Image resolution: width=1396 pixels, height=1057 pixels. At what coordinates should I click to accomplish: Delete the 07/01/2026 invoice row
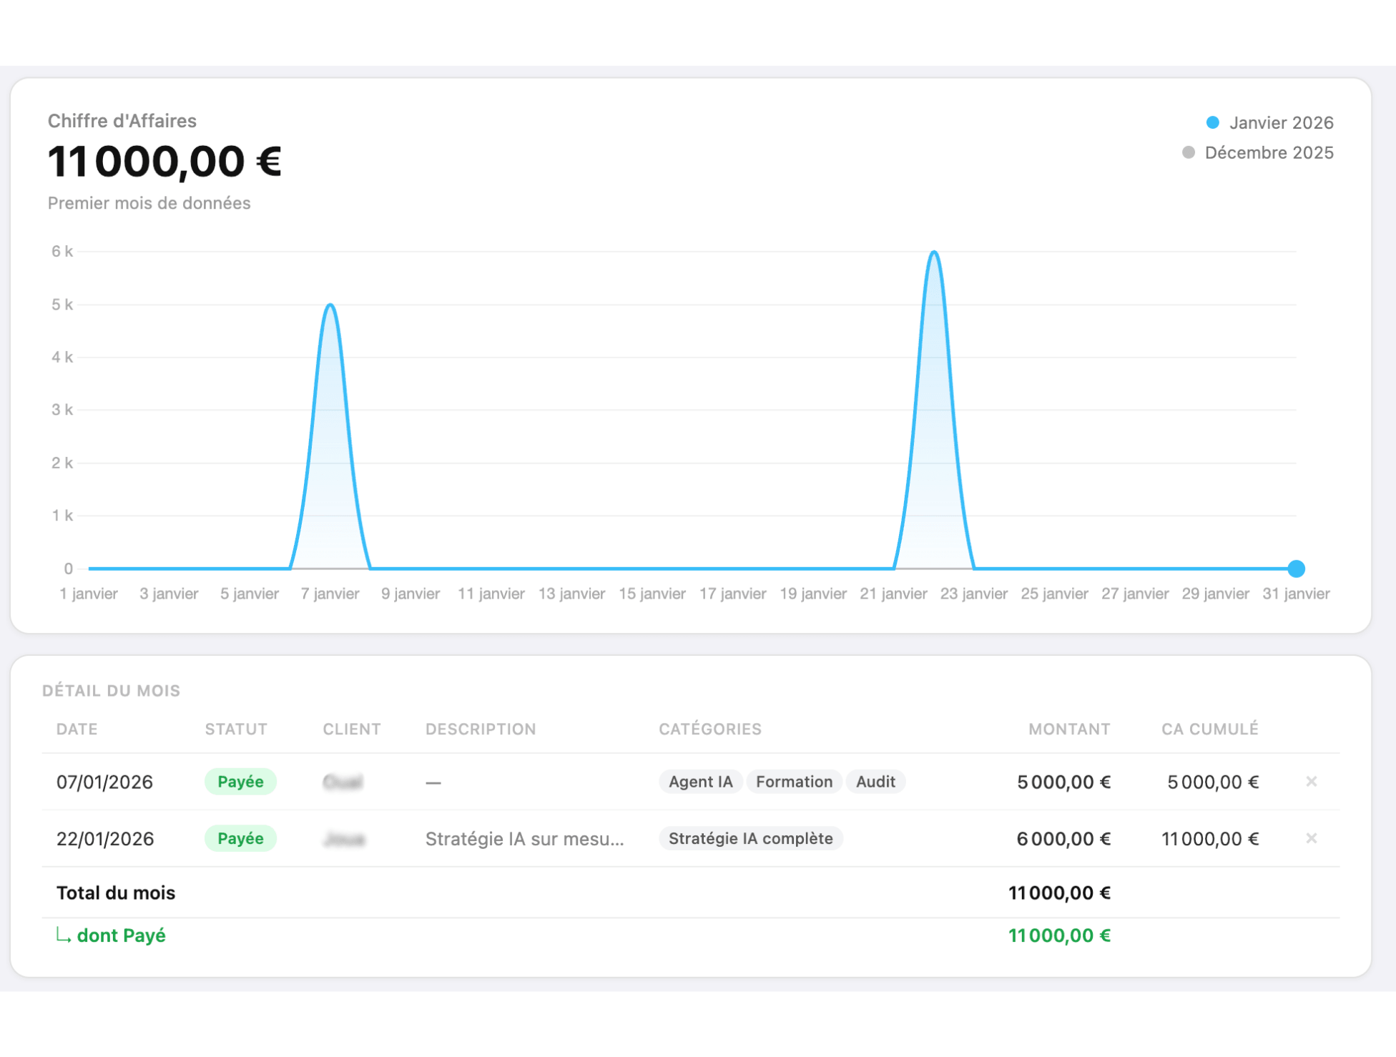coord(1311,781)
